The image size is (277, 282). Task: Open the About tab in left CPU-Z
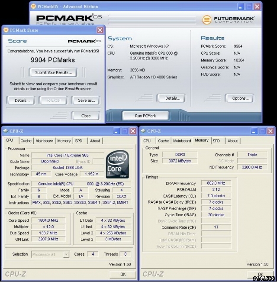(95, 141)
